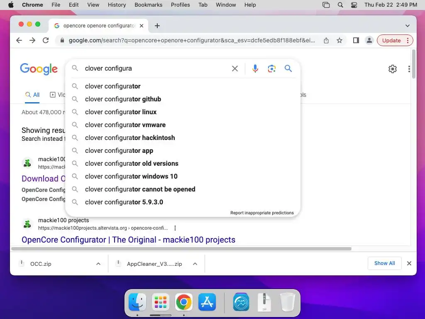
Task: Open Google quick settings gear
Action: coord(393,69)
